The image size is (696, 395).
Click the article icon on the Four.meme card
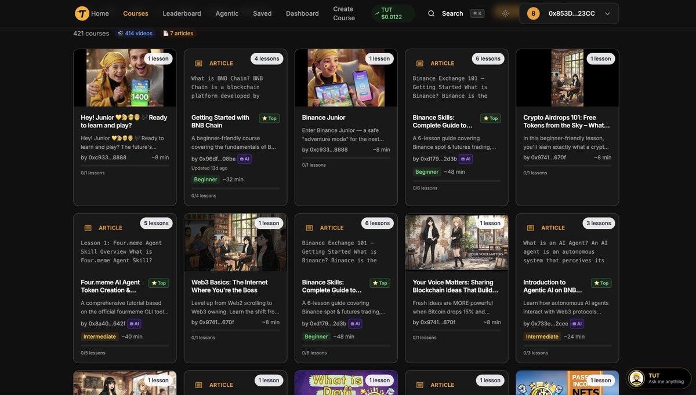[x=88, y=228]
